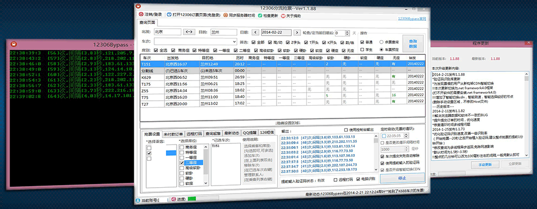Toggle the 学生 ticket checkbox
Viewport: 537px width, 209px height.
(362, 50)
